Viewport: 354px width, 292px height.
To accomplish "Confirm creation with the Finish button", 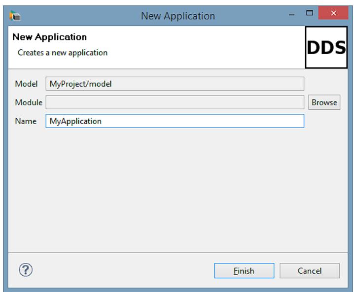I will point(244,270).
